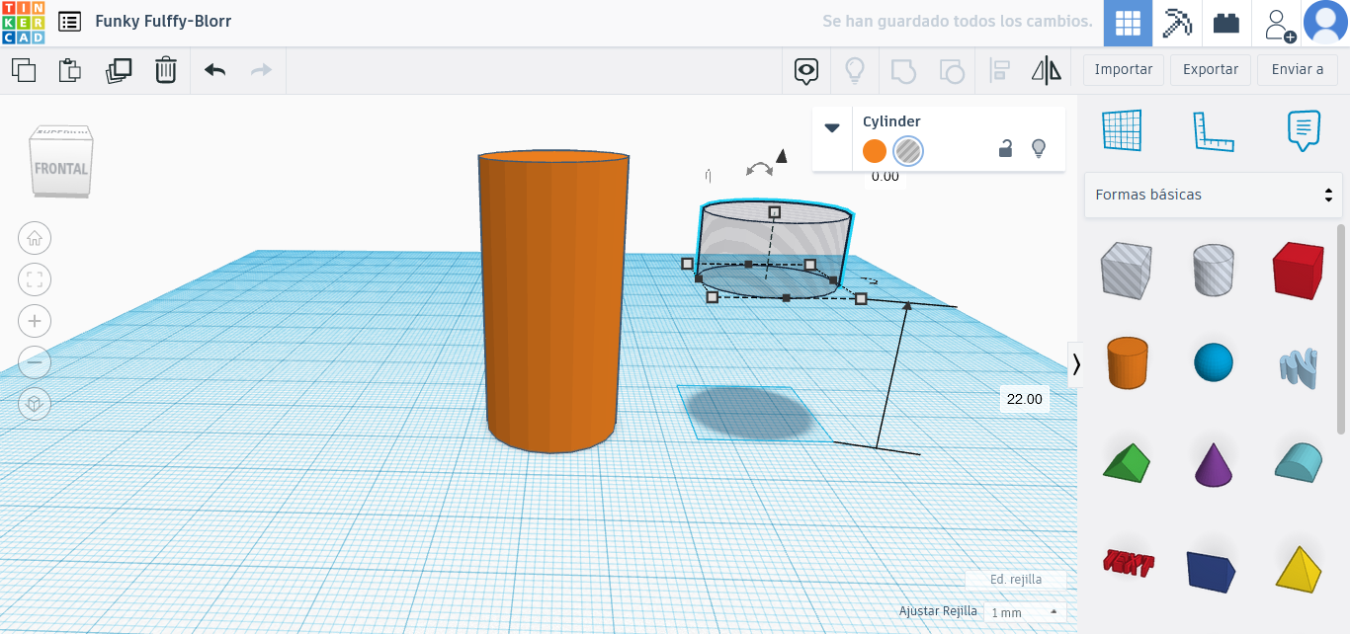1350x634 pixels.
Task: Toggle orthographic perspective view cube icon
Action: [x=35, y=404]
